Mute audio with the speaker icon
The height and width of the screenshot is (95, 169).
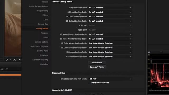click(x=20, y=60)
